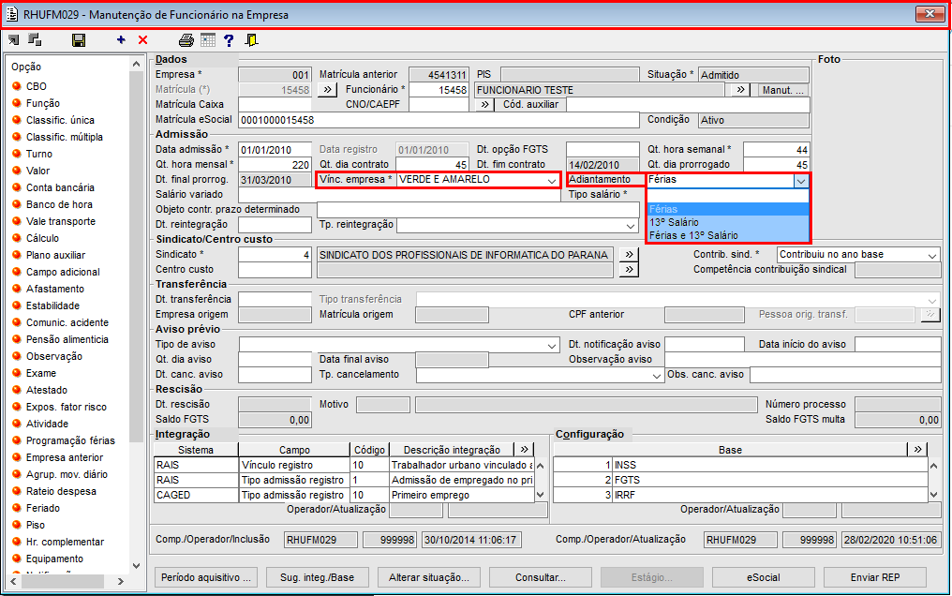
Task: Click the Manut. ... button
Action: [x=782, y=90]
